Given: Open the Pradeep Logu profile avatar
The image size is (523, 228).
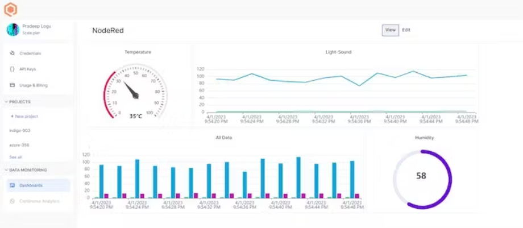Looking at the screenshot, I should tap(13, 30).
